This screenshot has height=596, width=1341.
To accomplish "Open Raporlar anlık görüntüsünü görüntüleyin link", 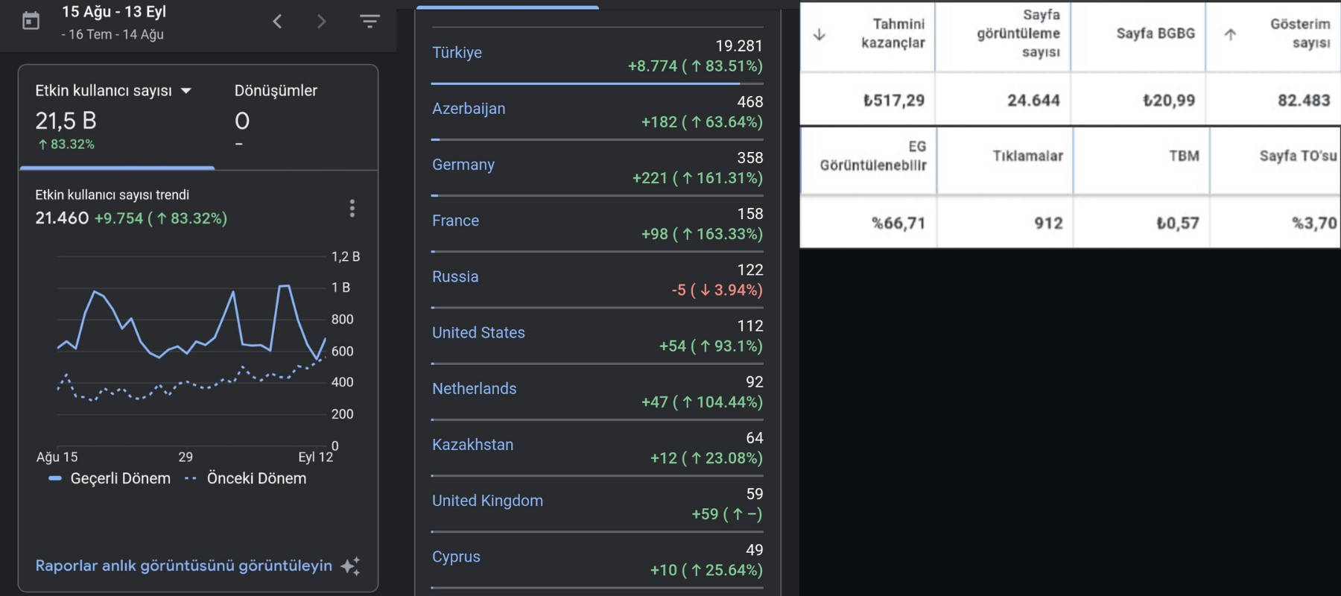I will tap(184, 565).
